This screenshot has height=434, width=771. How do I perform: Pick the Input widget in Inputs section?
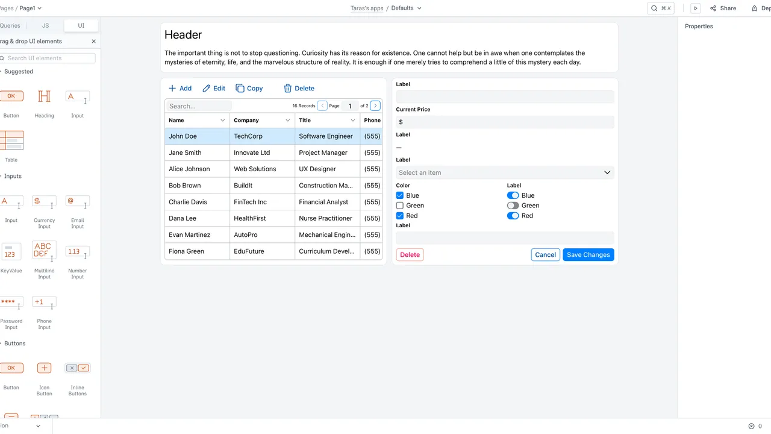click(x=11, y=201)
